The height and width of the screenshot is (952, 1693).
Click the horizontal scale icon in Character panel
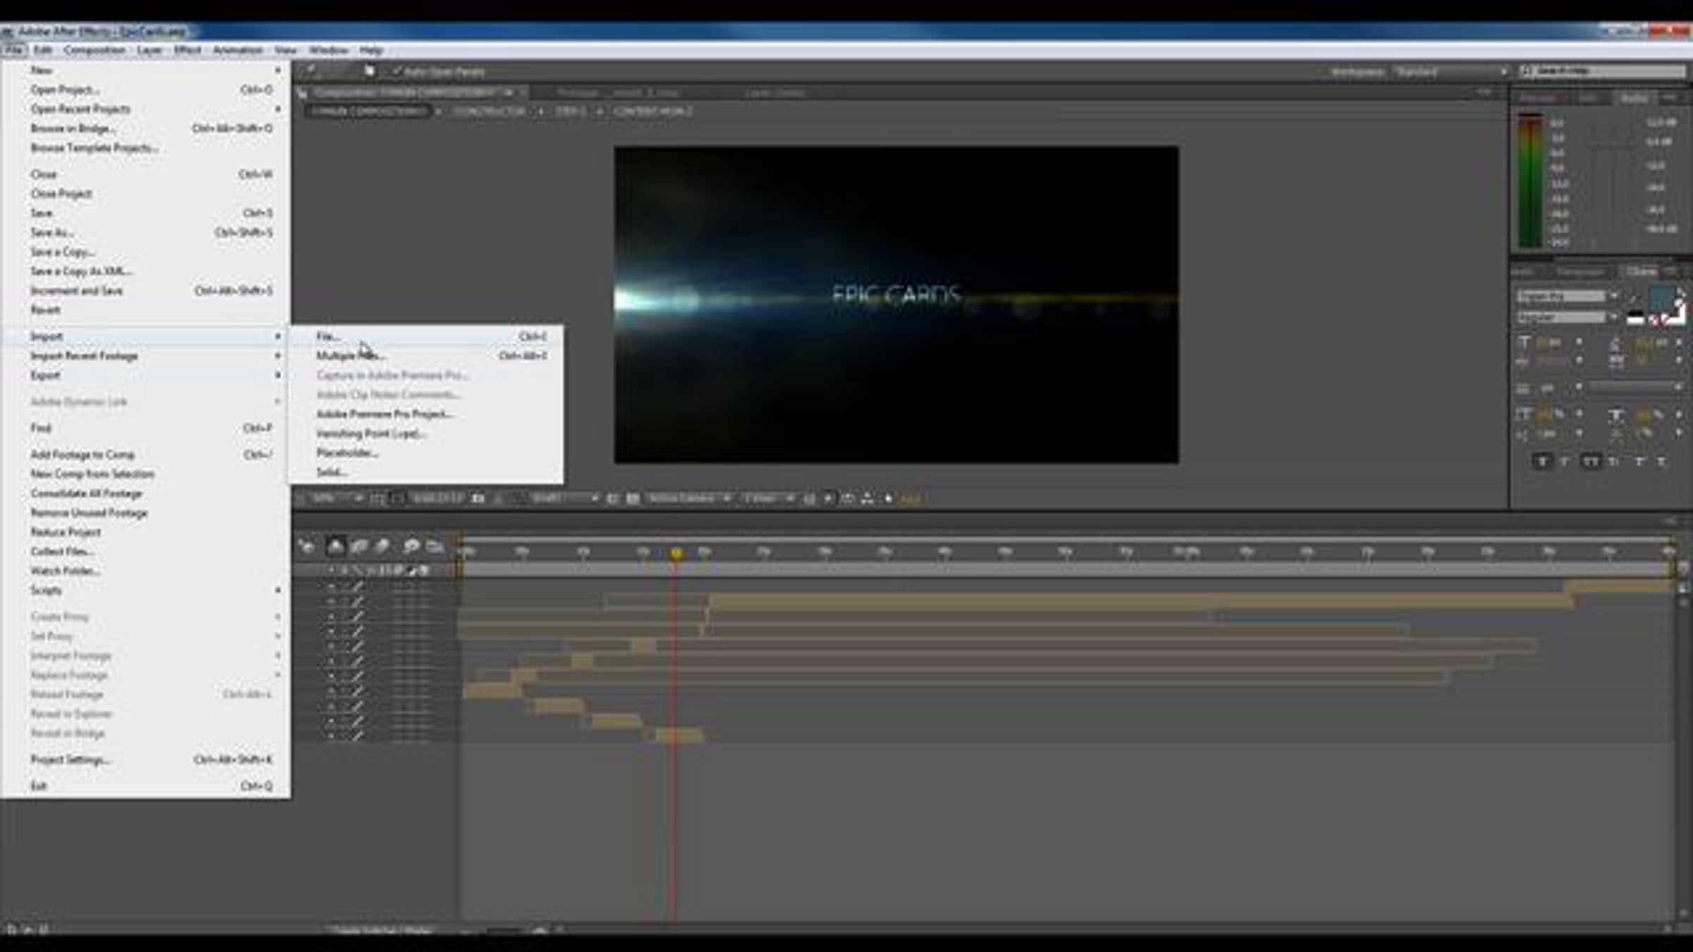(x=1615, y=415)
